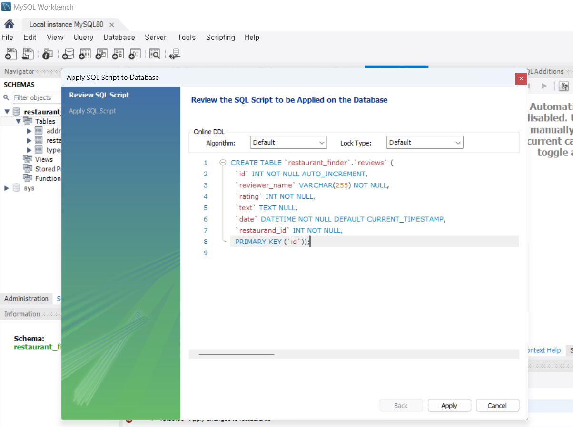This screenshot has height=427, width=573.
Task: Open SQL script file icon
Action: [x=28, y=54]
